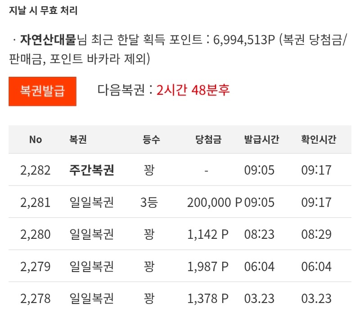360x312 pixels.
Task: Click the 당첨금 column header
Action: coord(205,139)
